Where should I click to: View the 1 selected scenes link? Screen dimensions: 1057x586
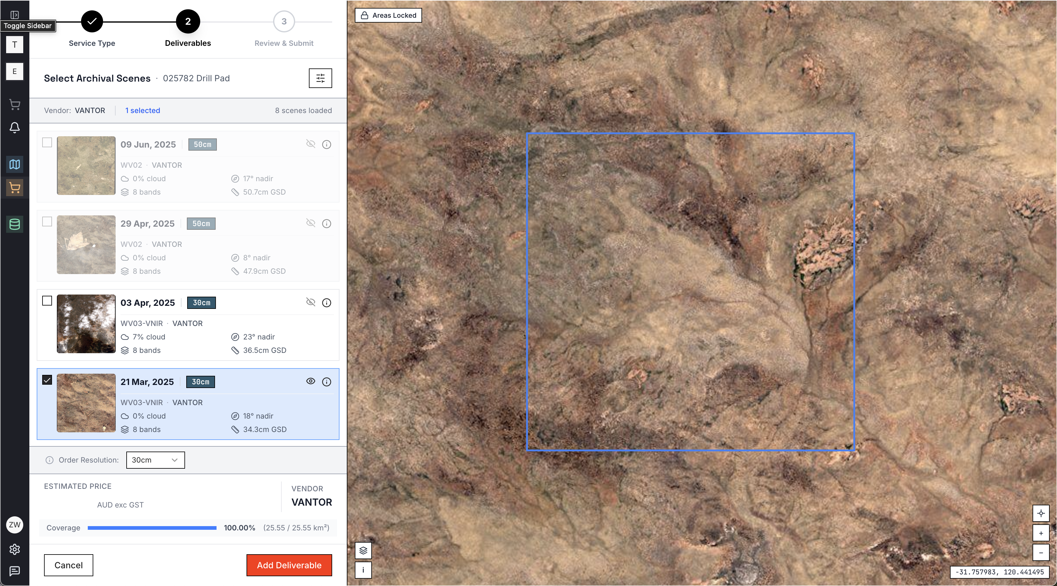click(143, 110)
